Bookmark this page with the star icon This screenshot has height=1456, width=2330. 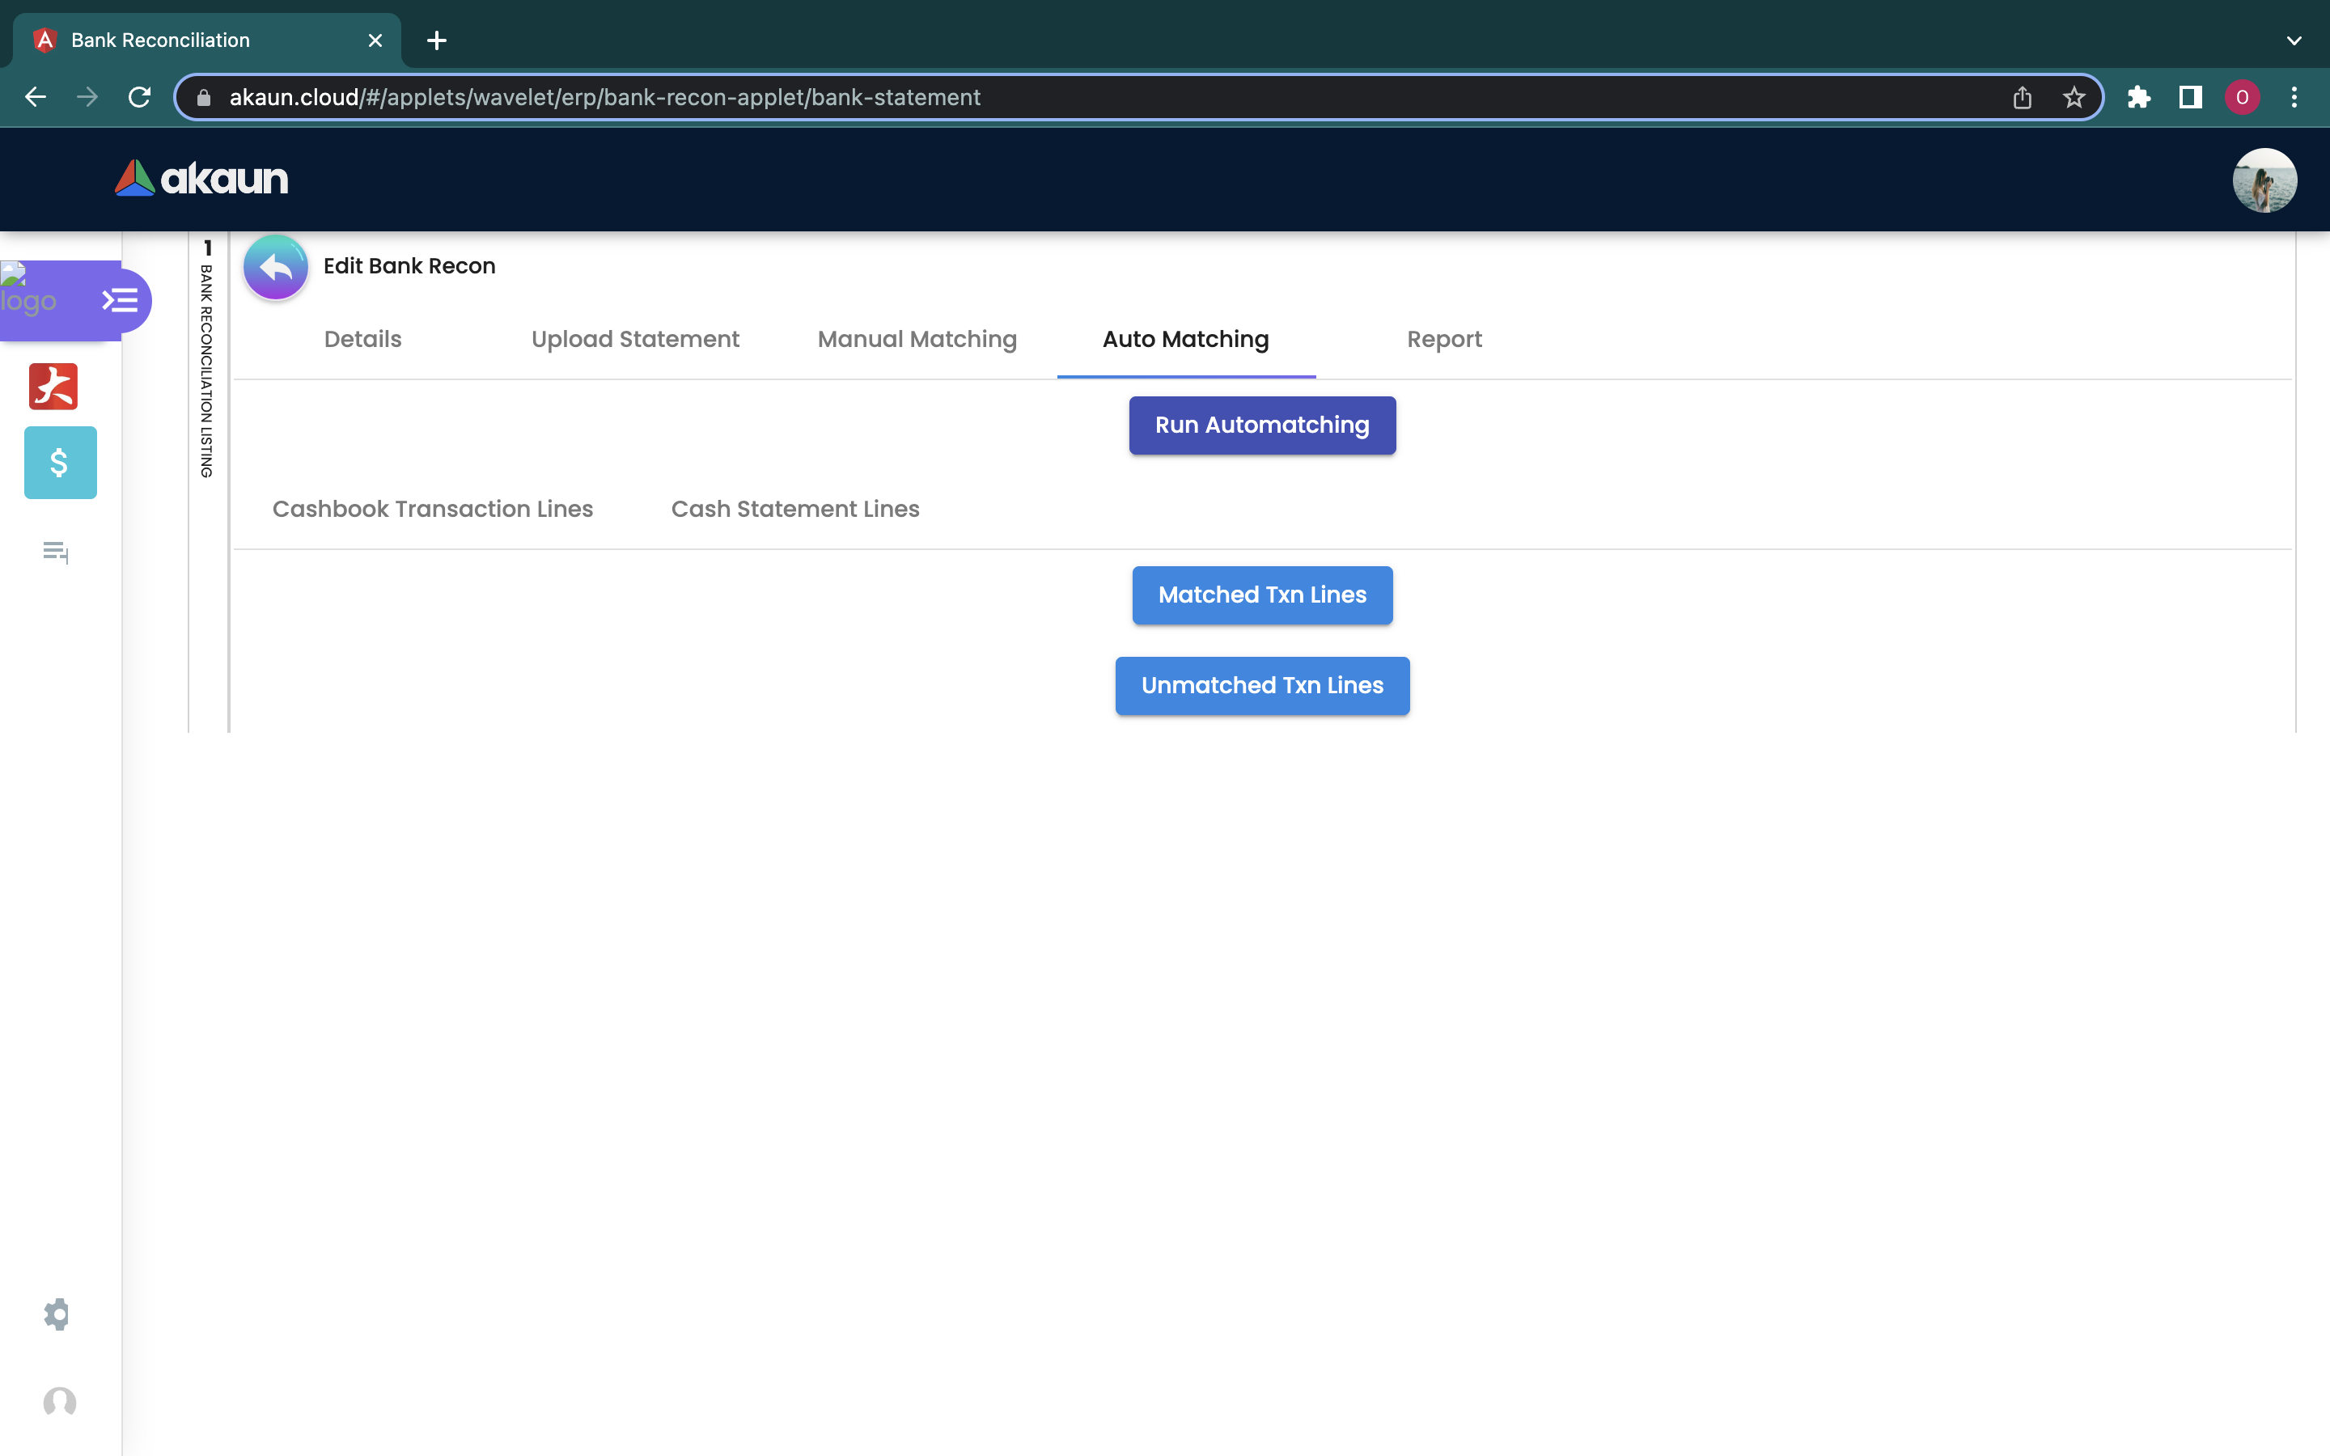click(2074, 97)
